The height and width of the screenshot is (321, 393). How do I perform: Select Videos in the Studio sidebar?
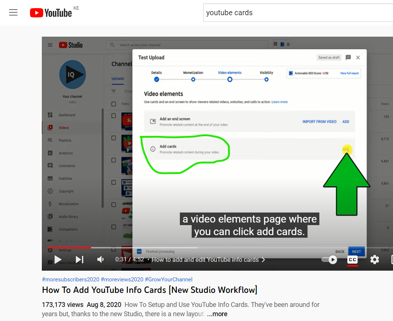tap(64, 128)
